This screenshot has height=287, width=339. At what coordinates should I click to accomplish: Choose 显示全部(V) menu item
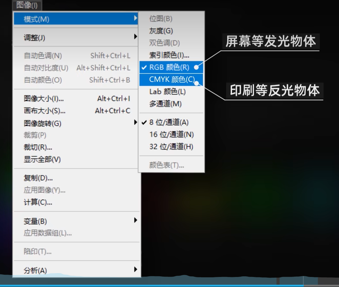pos(42,160)
